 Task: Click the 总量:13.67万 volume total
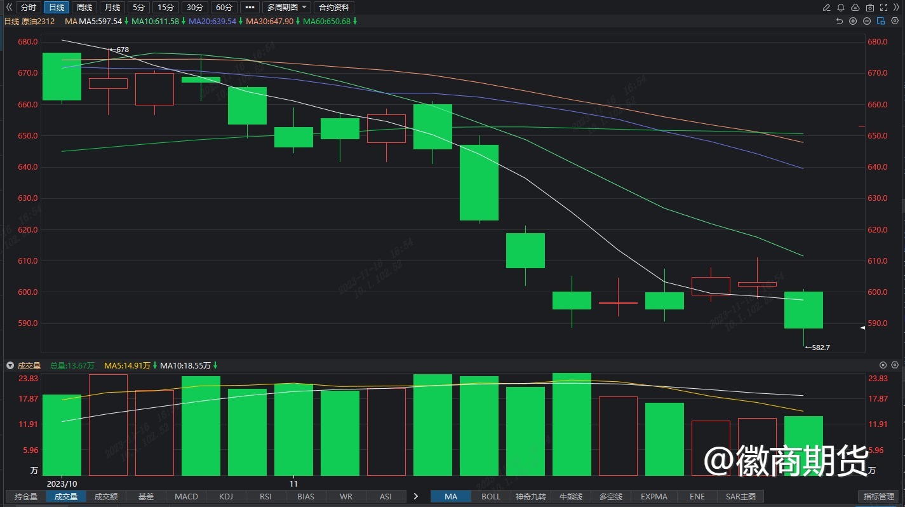pos(72,365)
